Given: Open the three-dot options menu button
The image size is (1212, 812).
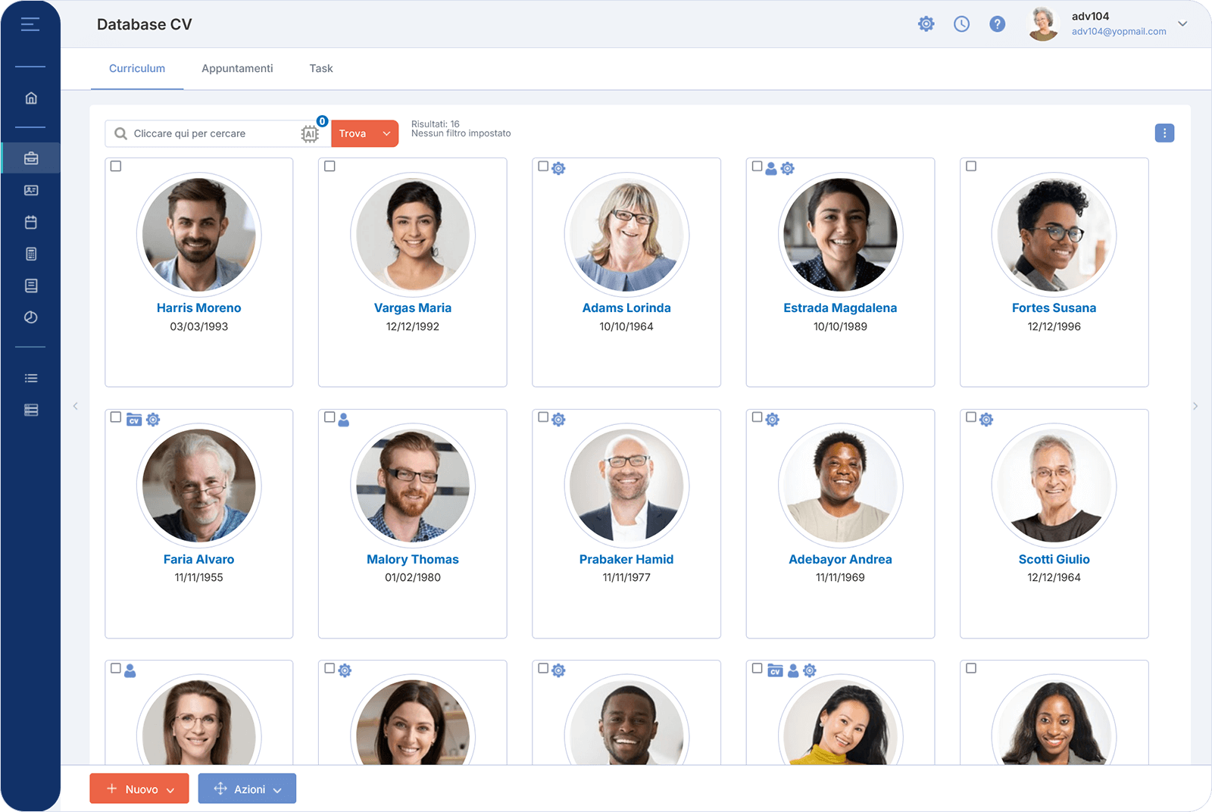Looking at the screenshot, I should (1164, 133).
